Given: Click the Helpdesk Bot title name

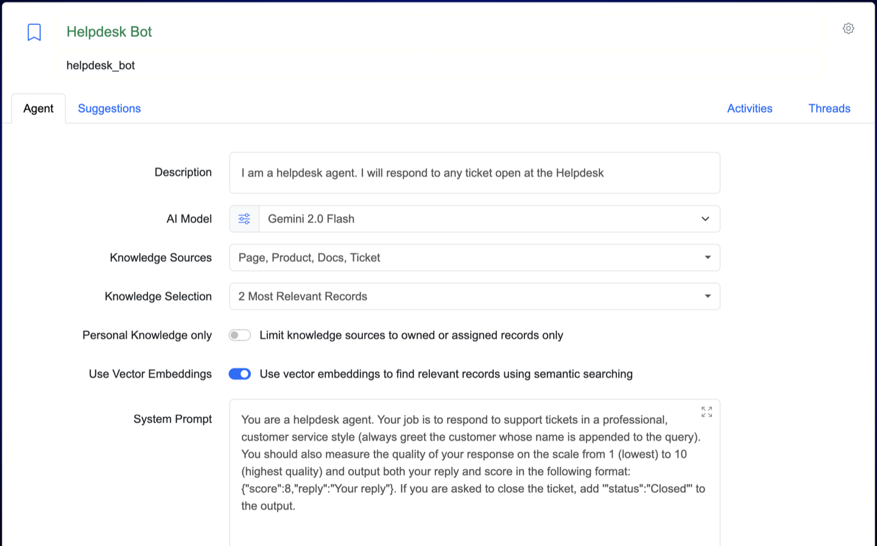Looking at the screenshot, I should (109, 32).
